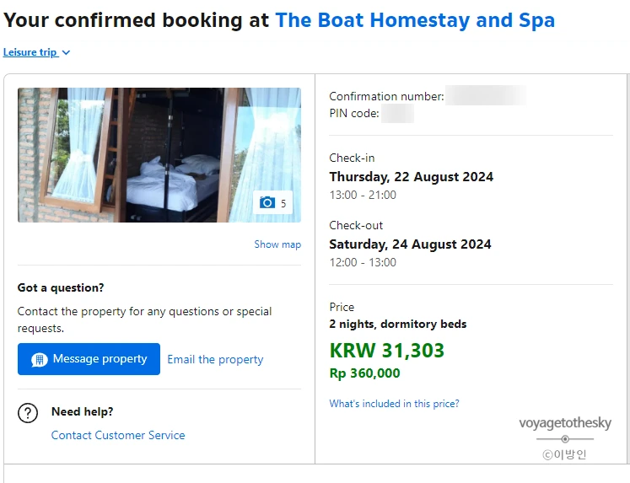
Task: Open the Leisure trip type selector
Action: 31,52
